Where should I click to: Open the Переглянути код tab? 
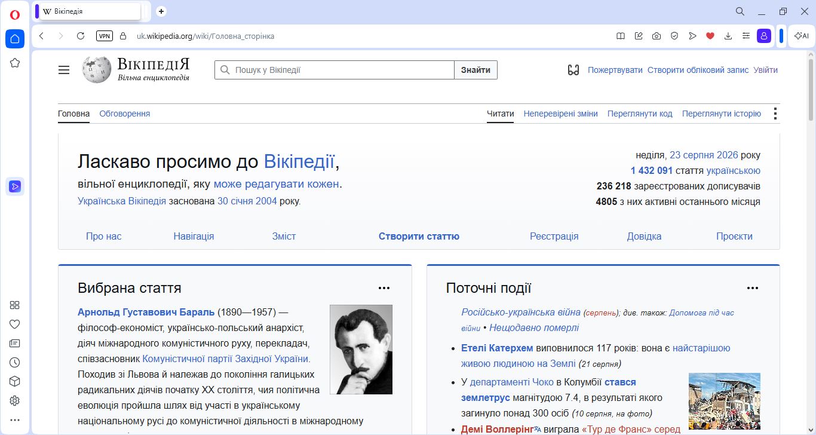click(x=640, y=114)
